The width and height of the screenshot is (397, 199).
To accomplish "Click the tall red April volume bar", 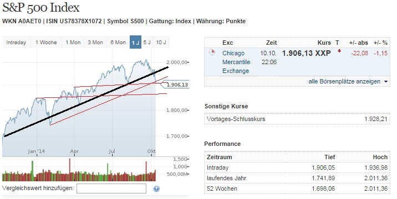I will point(70,167).
